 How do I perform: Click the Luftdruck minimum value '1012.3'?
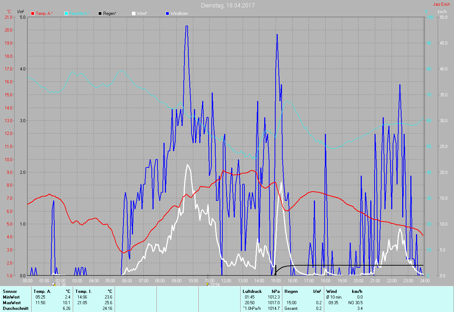[273, 297]
